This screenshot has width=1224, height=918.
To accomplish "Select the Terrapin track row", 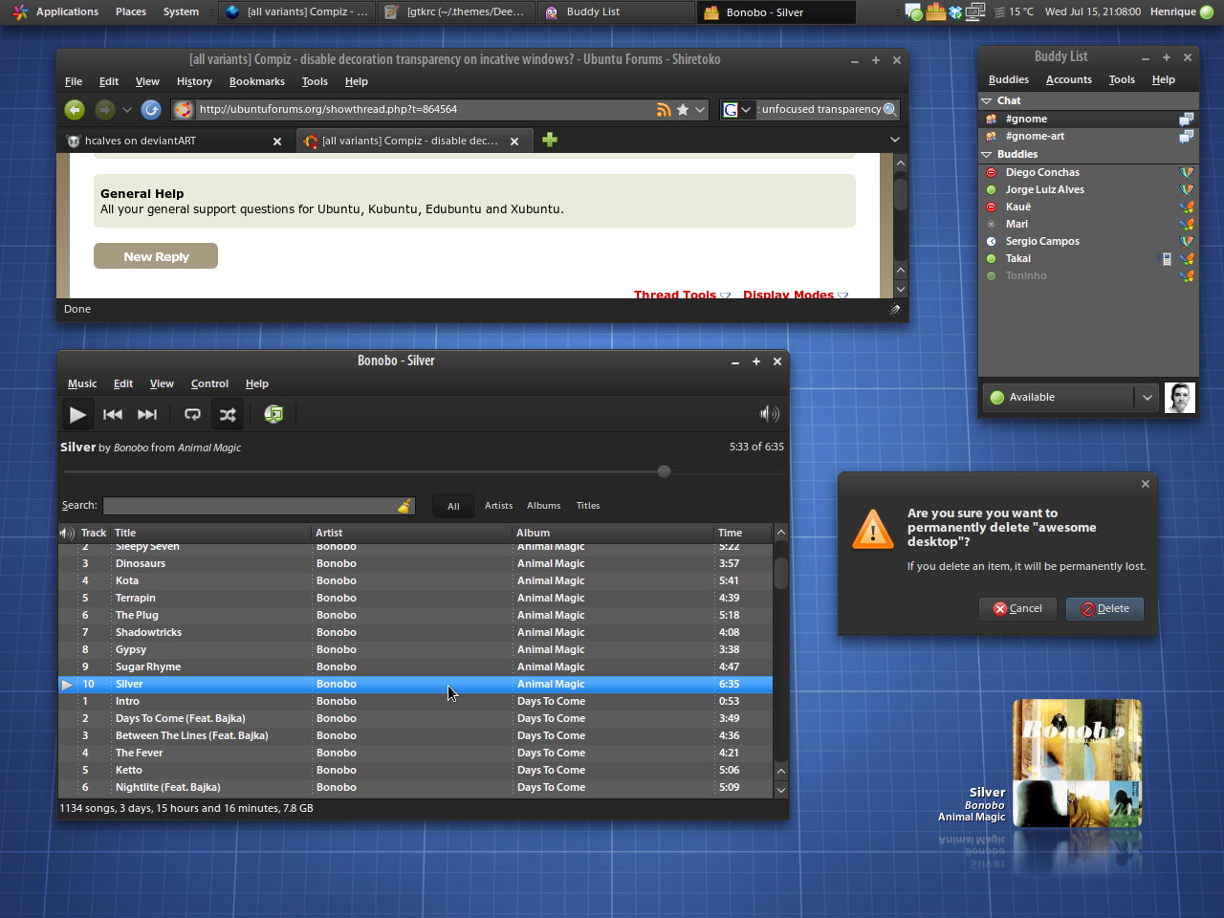I will coord(416,599).
